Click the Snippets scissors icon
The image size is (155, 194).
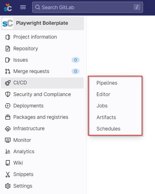click(8, 174)
